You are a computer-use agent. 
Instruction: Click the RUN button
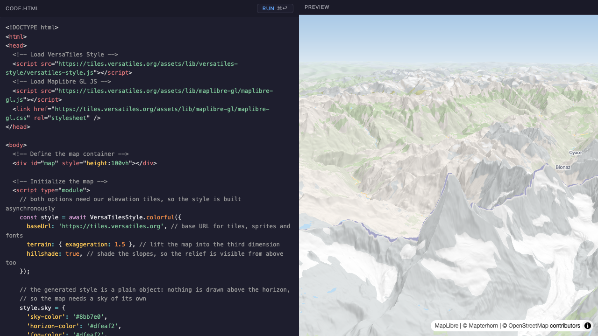(275, 8)
